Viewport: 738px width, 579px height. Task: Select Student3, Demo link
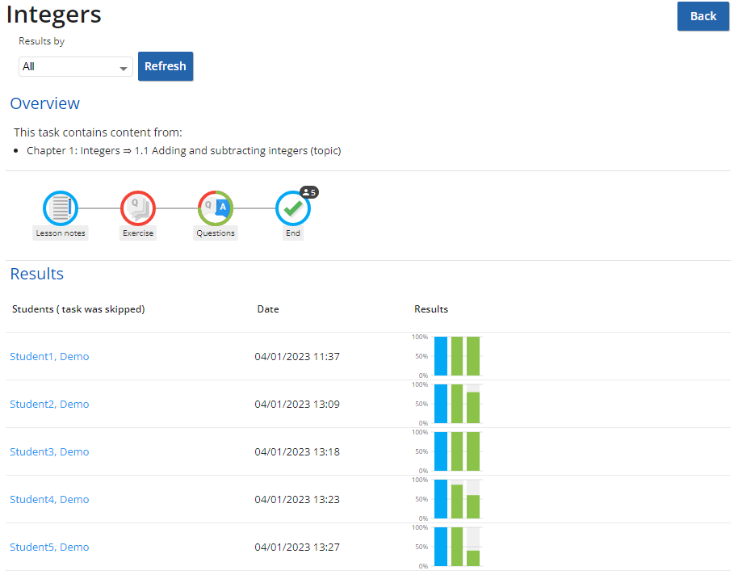49,452
